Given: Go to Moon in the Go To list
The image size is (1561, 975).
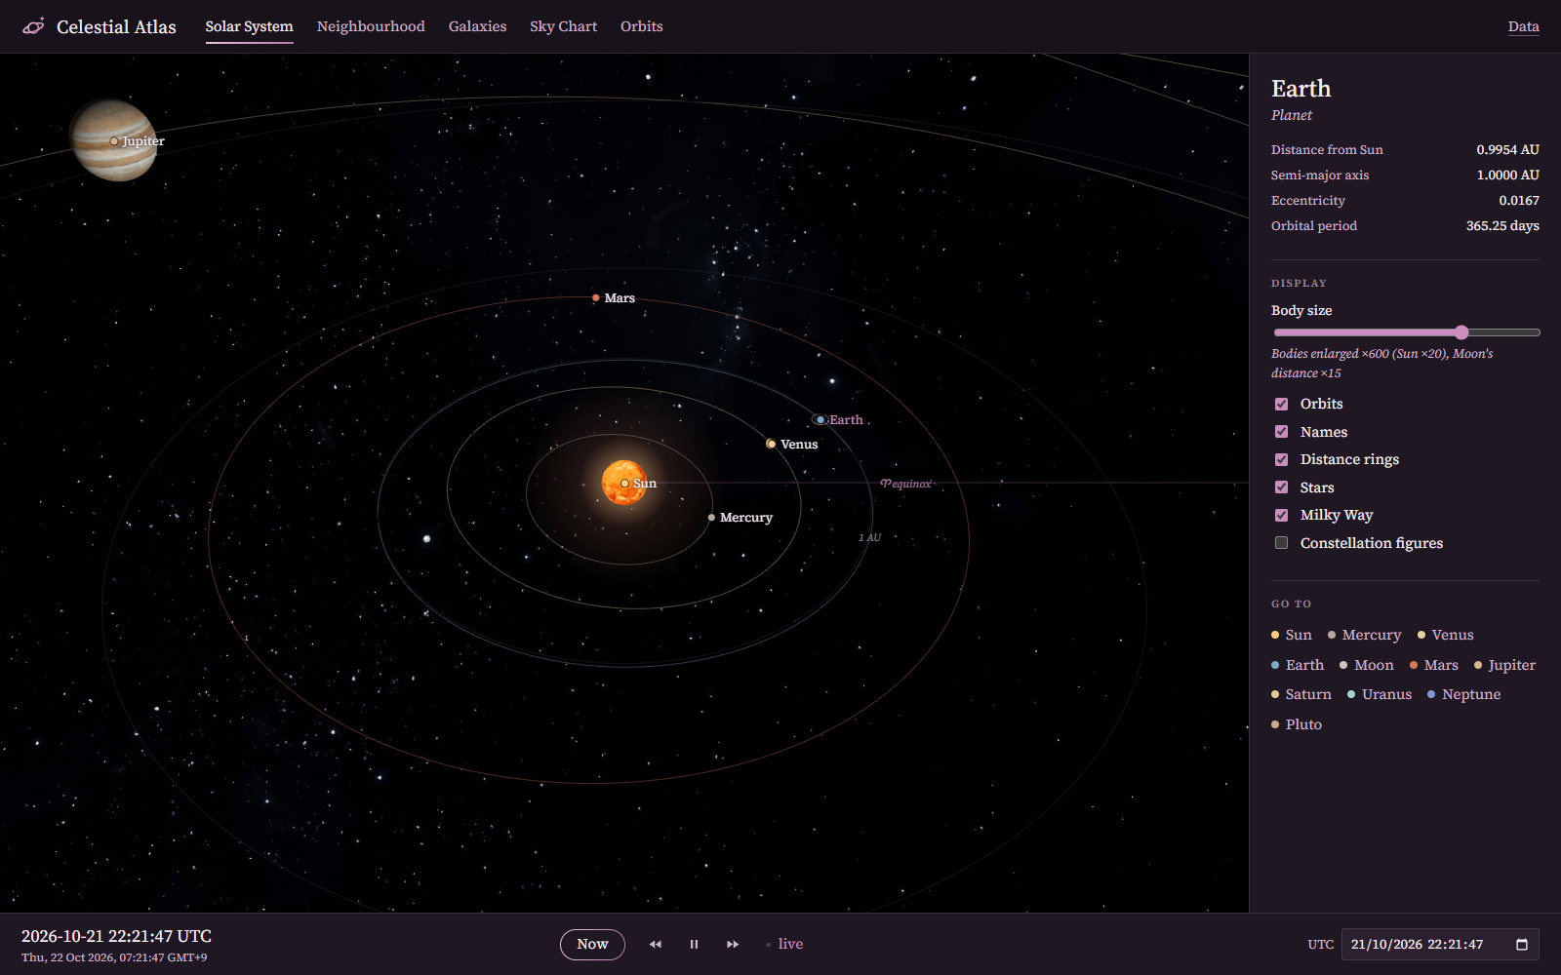Looking at the screenshot, I should pyautogui.click(x=1366, y=665).
